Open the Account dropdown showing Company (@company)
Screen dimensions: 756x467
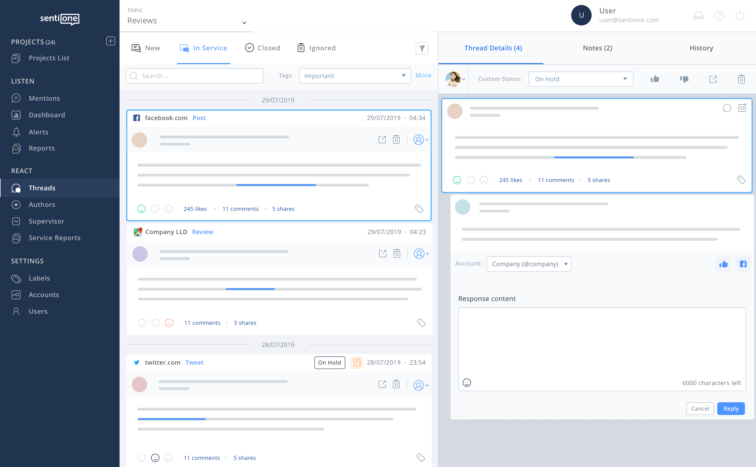(x=529, y=264)
